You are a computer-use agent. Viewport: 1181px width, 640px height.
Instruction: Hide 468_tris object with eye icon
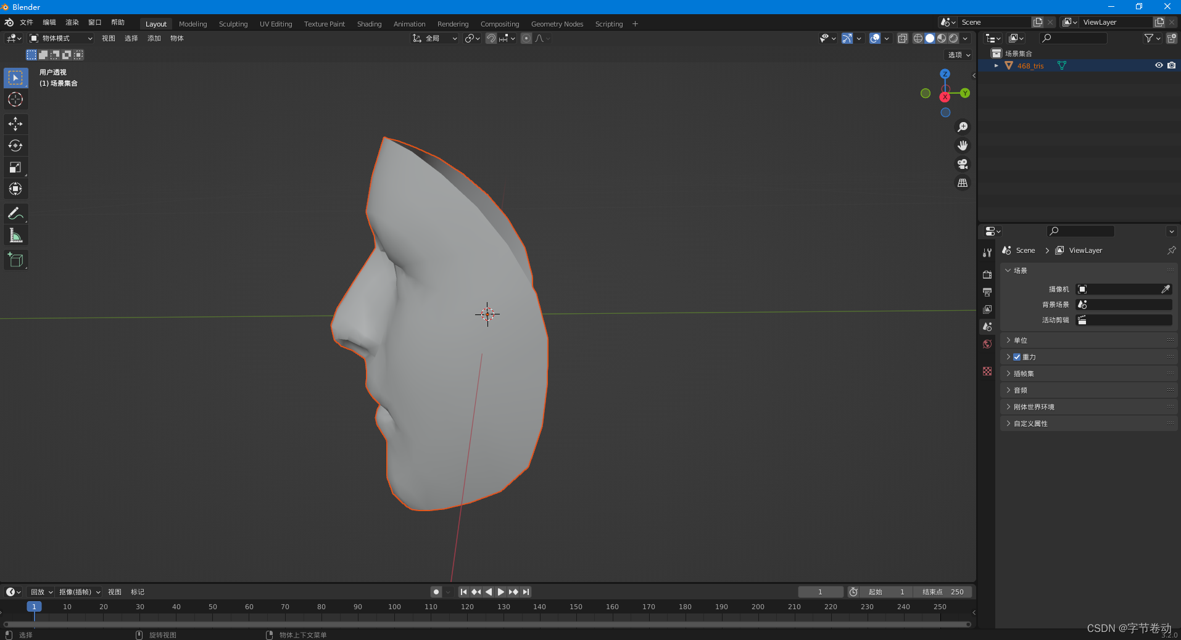(1159, 65)
